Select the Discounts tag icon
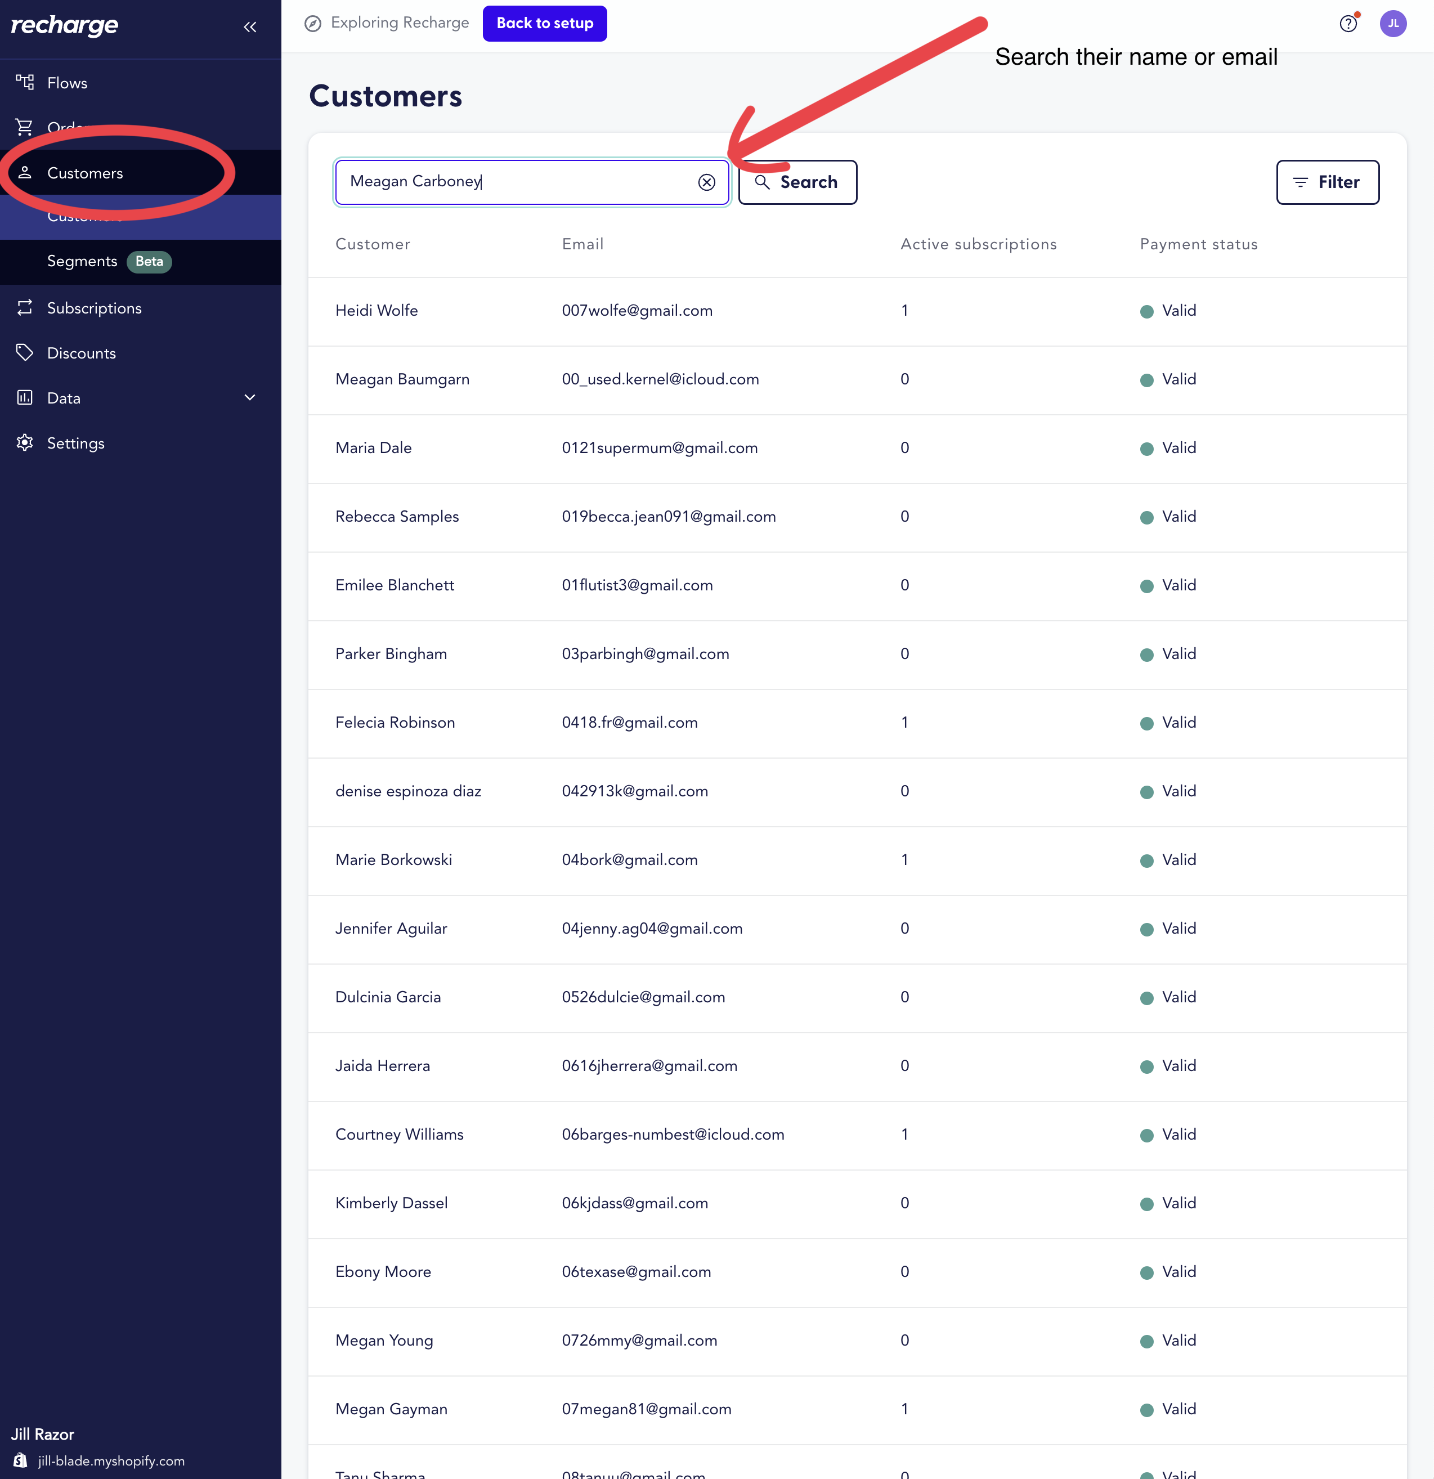Viewport: 1434px width, 1479px height. point(25,352)
